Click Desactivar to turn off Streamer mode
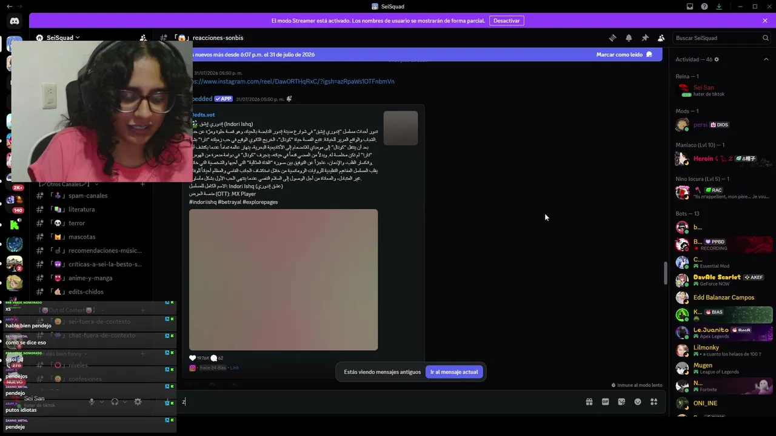Viewport: 776px width, 436px height. click(506, 21)
